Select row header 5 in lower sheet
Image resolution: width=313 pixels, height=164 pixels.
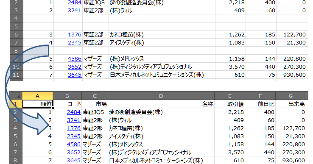[x=16, y=136]
